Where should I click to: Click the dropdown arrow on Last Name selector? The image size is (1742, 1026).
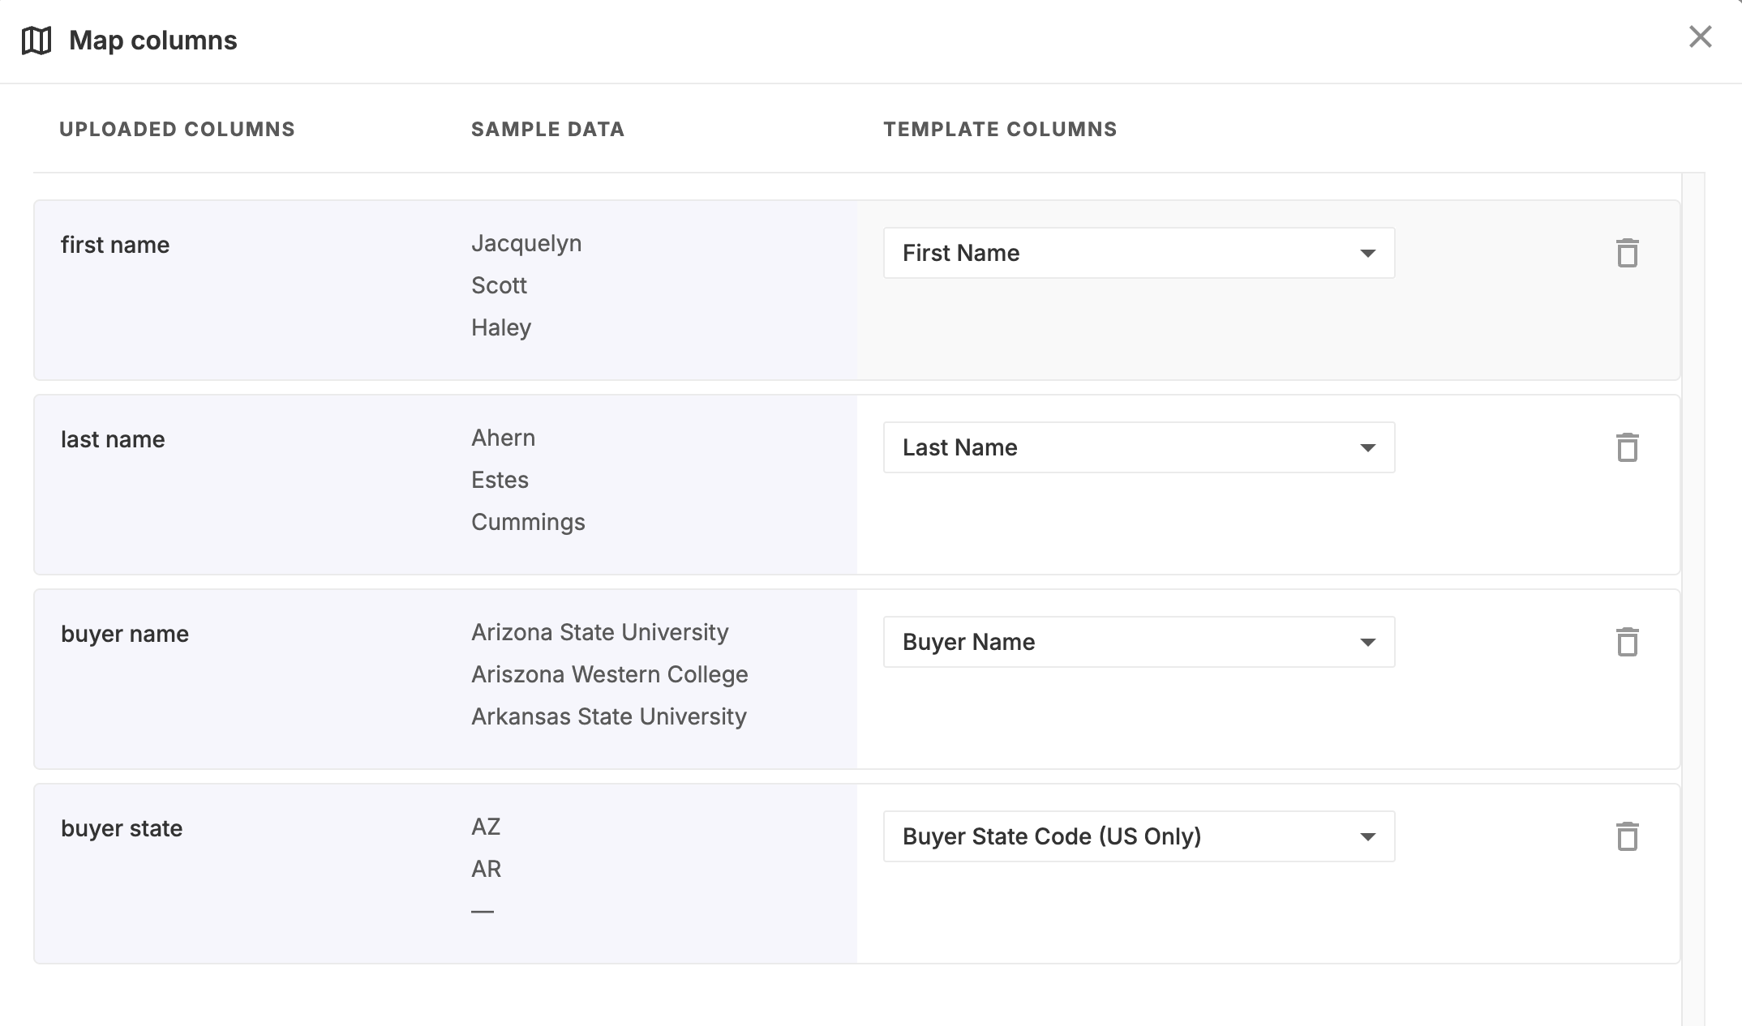(x=1368, y=447)
